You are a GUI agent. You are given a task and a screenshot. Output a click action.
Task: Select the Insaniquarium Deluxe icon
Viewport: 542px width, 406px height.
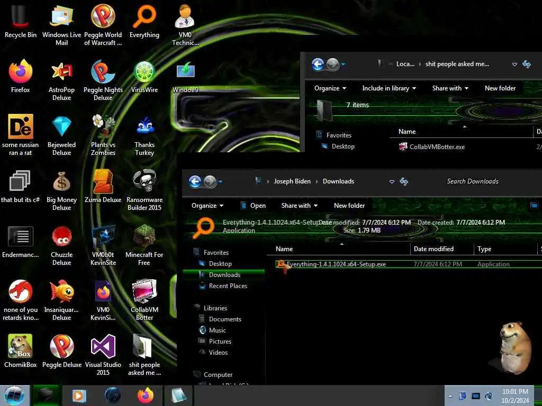point(61,300)
